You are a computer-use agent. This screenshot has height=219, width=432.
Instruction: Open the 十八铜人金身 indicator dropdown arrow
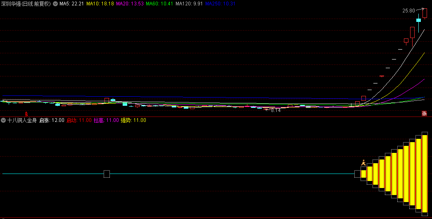tap(3, 120)
